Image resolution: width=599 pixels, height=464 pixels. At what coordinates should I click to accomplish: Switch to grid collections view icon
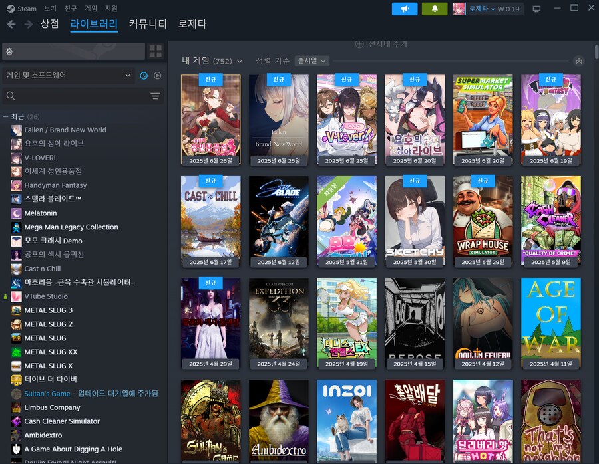pos(156,51)
